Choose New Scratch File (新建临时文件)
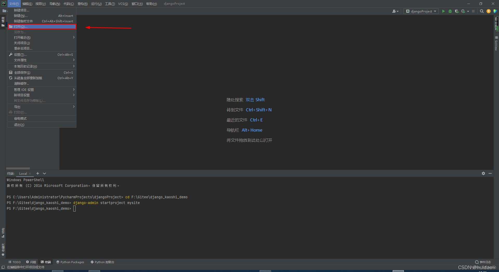Screen dimensions: 499x272 click(42, 21)
